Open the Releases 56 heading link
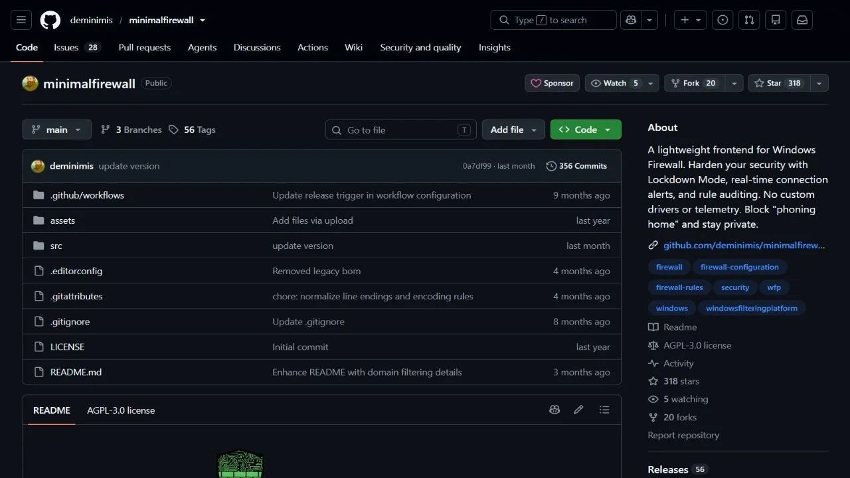The image size is (850, 478). (x=678, y=469)
